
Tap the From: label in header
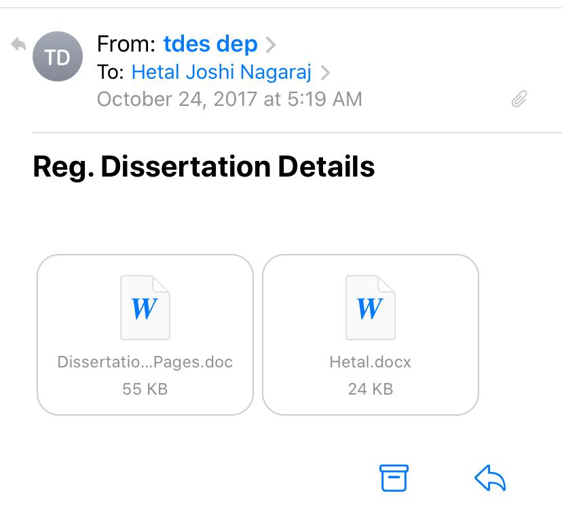(126, 44)
